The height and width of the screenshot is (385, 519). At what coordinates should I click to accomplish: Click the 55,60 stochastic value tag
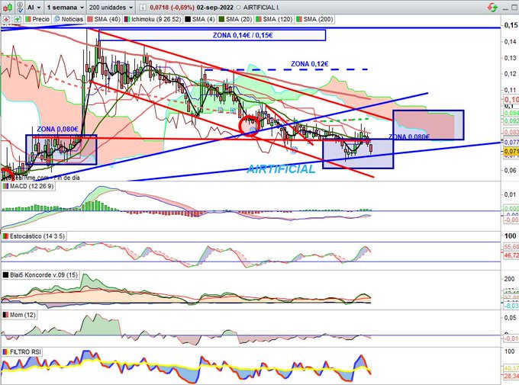[511, 247]
